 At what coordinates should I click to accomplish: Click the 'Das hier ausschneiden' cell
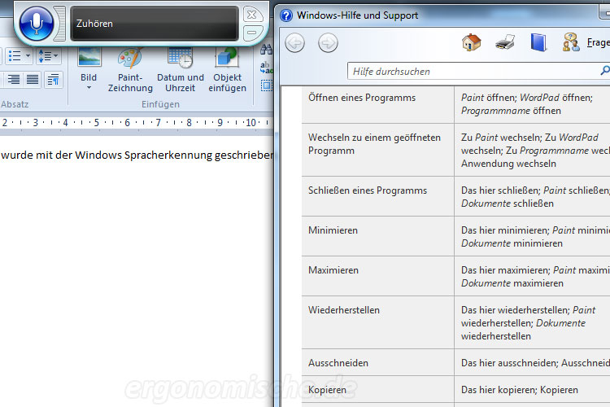(532, 362)
